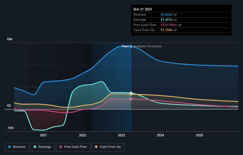
Task: Click the blue Revenue marker on the Past line
Action: (131, 46)
